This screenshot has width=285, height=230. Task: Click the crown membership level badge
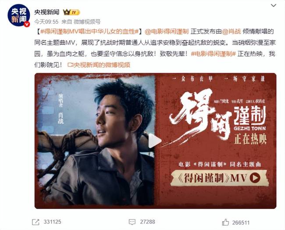tap(71, 12)
